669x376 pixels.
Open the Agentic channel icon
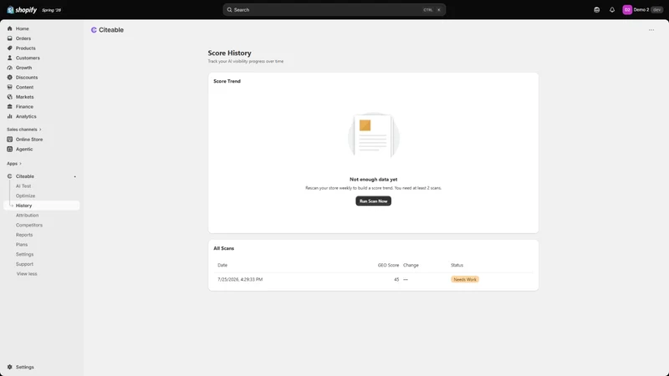pyautogui.click(x=10, y=150)
